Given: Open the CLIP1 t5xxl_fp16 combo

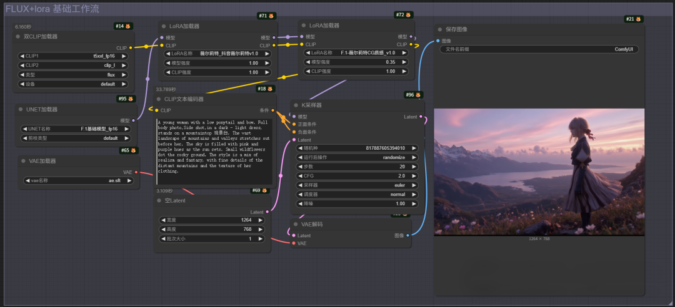Looking at the screenshot, I should (72, 56).
